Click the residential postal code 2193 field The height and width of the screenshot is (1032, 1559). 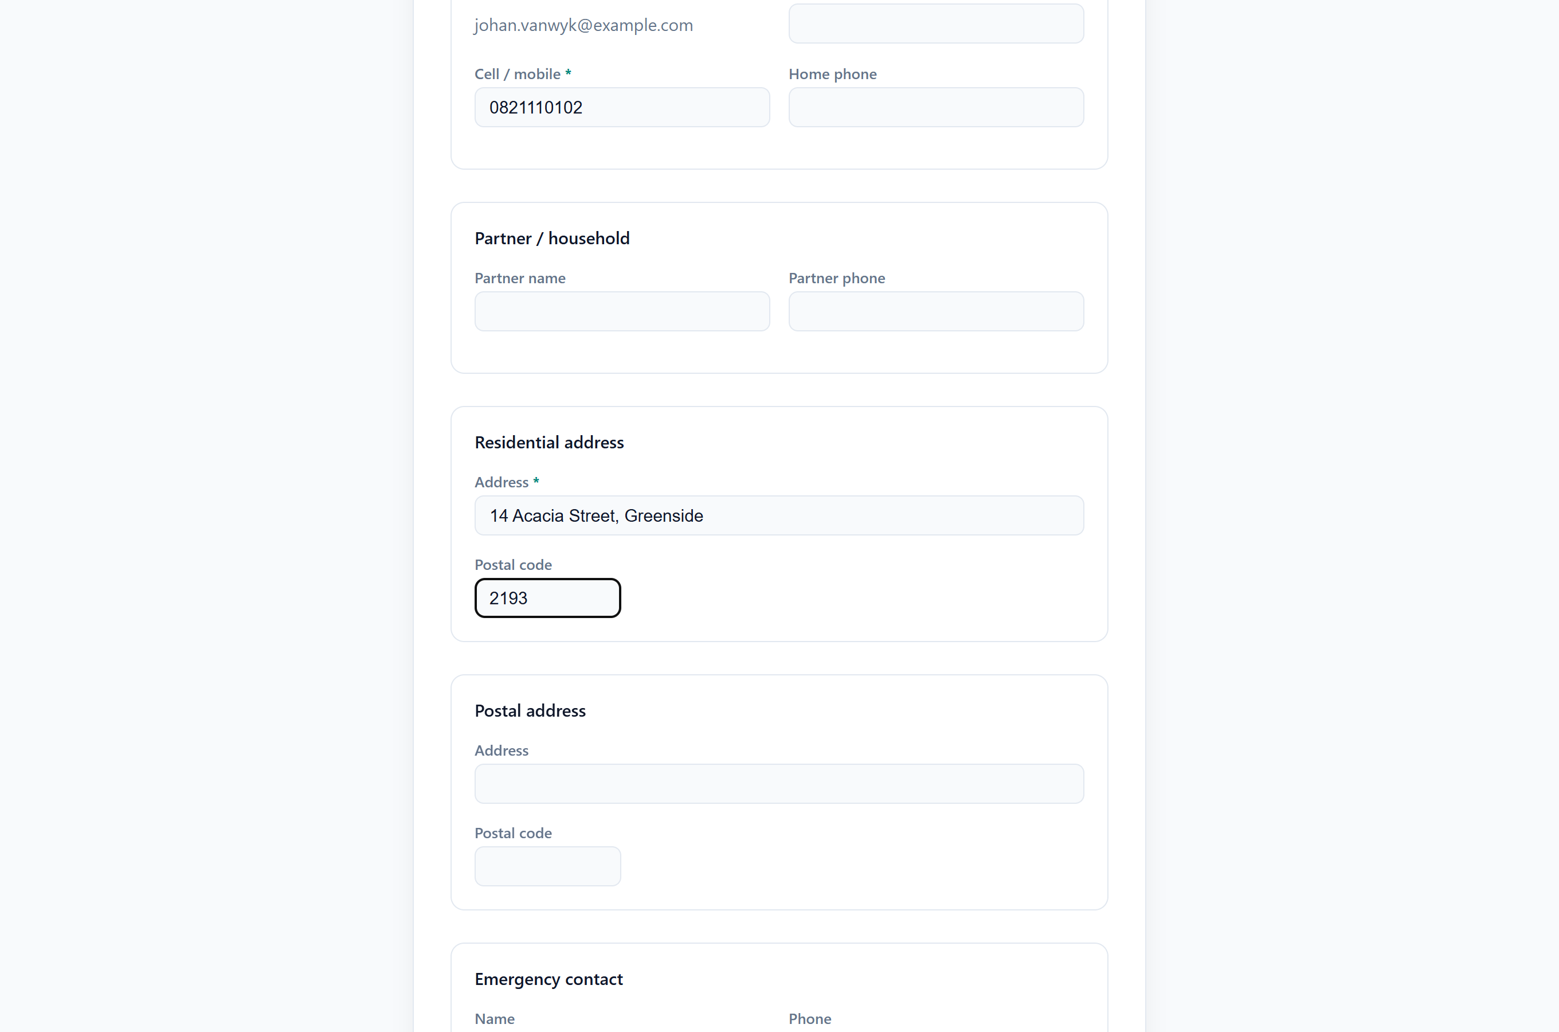[x=547, y=598]
